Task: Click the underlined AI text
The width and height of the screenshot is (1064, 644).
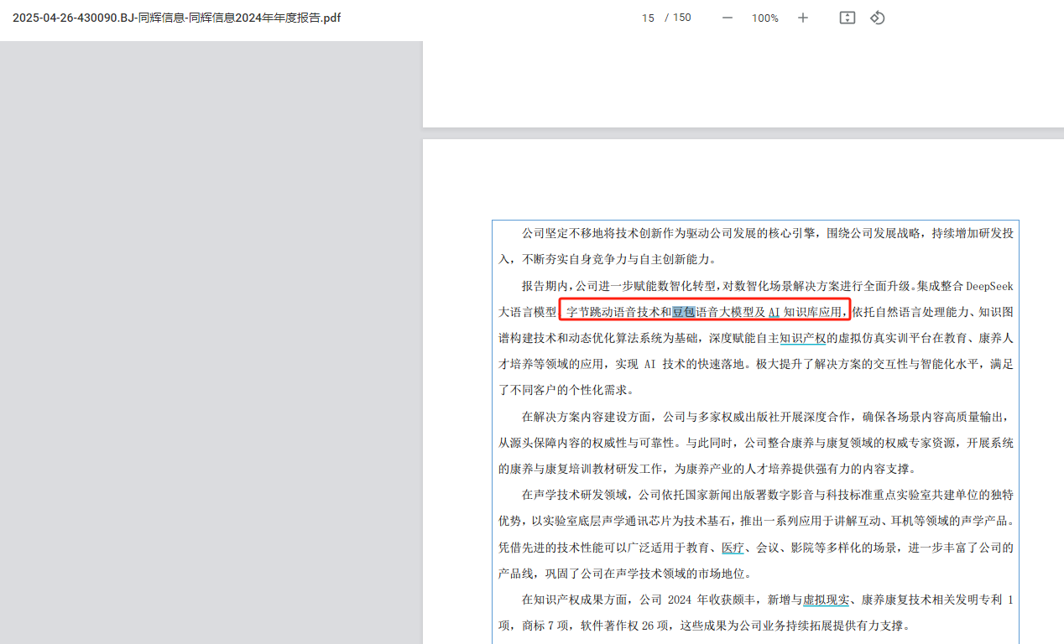Action: tap(775, 312)
